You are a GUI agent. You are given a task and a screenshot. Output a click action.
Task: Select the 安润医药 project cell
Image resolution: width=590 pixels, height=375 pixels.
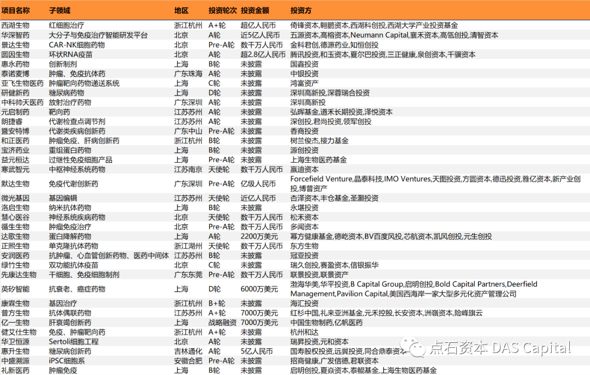[x=15, y=256]
